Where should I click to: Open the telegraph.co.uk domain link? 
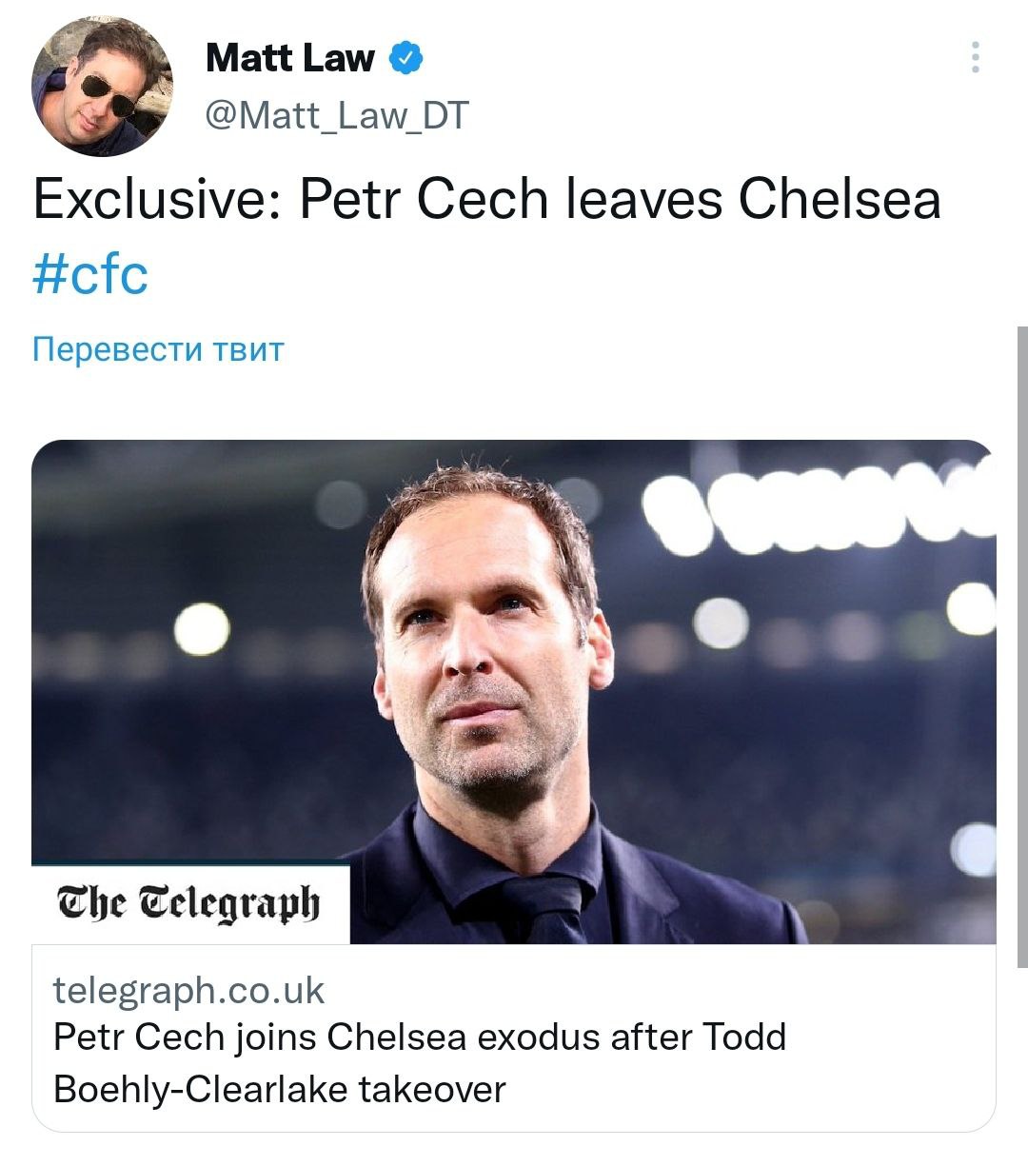(x=188, y=990)
